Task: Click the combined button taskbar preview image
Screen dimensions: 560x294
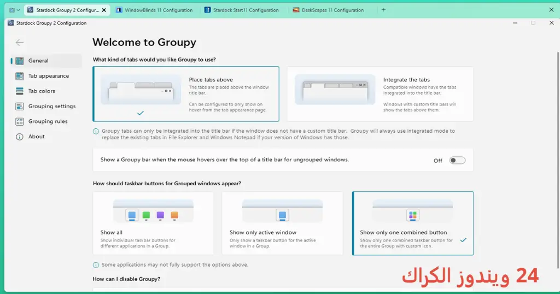Action: pos(413,211)
